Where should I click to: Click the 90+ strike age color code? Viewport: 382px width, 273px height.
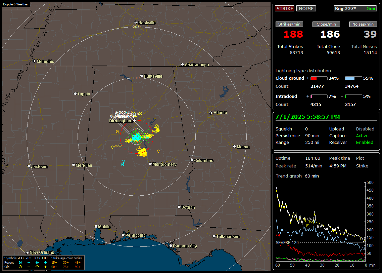(78, 267)
